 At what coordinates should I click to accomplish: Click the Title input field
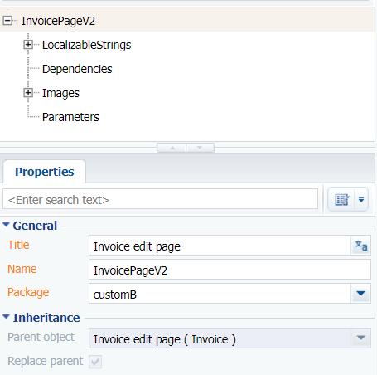point(220,246)
